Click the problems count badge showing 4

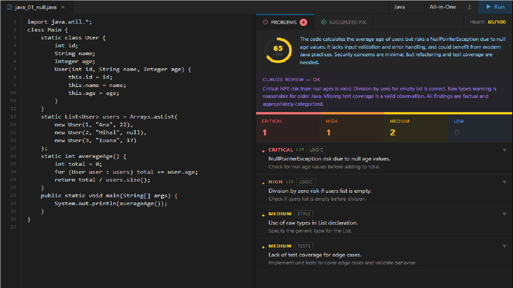303,22
